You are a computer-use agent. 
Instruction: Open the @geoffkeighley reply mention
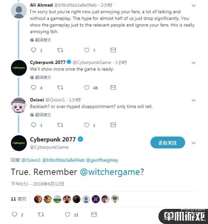click(102, 160)
